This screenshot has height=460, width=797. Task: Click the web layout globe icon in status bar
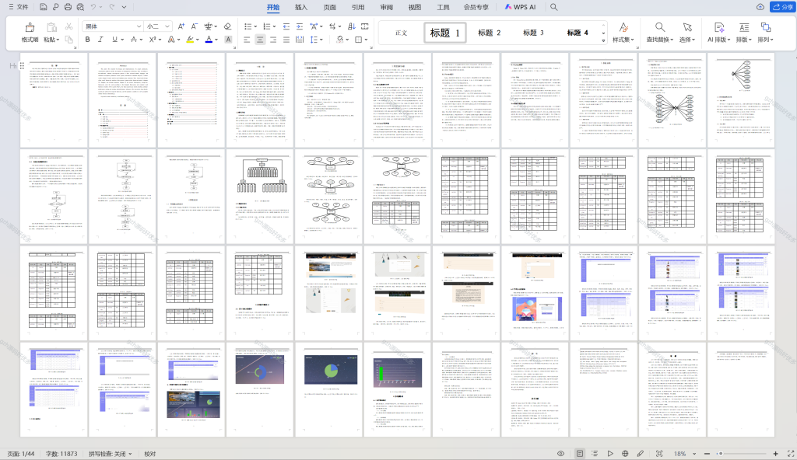[x=625, y=454]
